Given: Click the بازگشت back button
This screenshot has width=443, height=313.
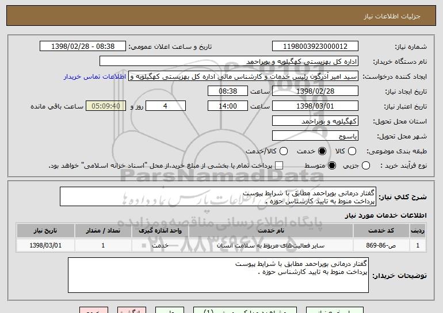Looking at the screenshot, I should tap(132, 310).
